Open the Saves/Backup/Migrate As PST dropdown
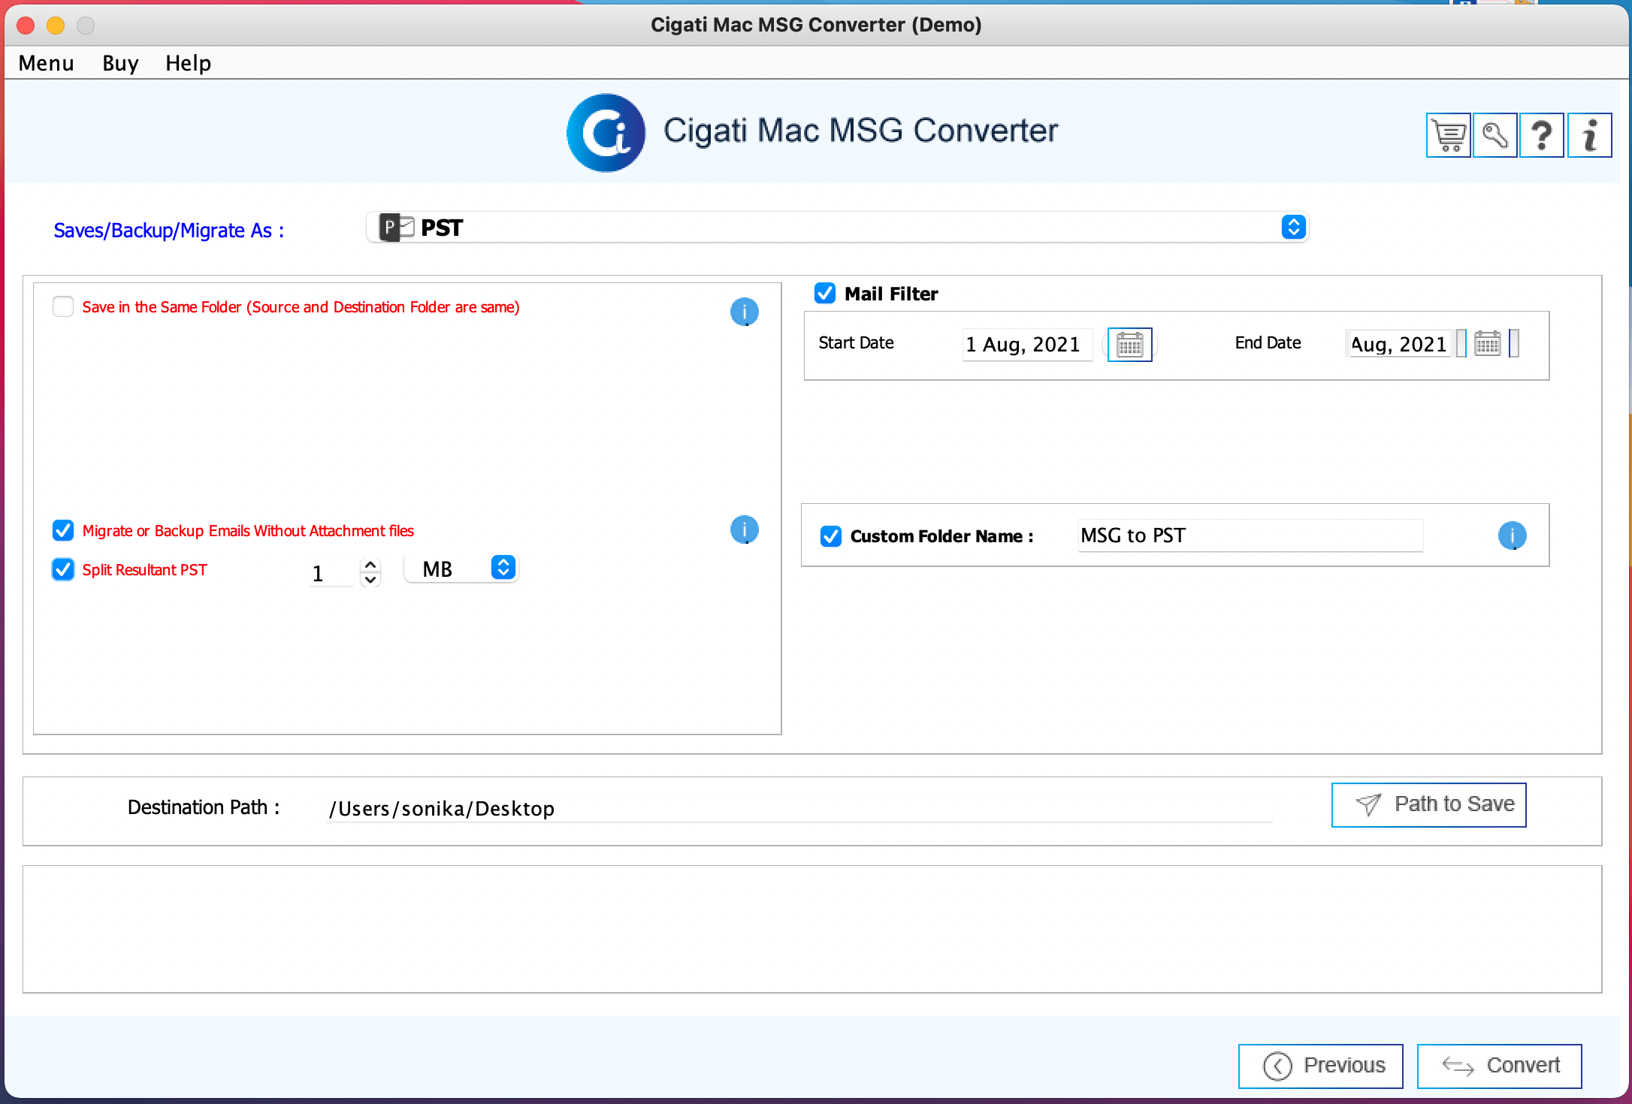The height and width of the screenshot is (1104, 1632). click(x=837, y=228)
